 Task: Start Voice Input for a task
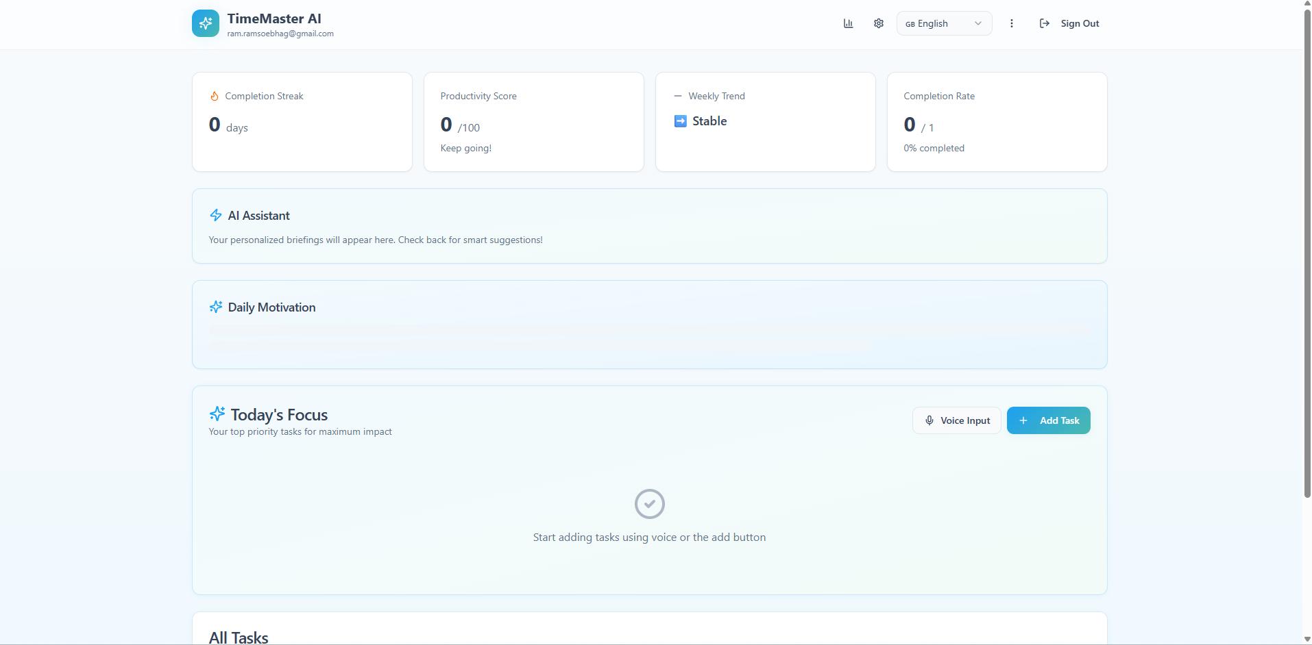pyautogui.click(x=956, y=420)
